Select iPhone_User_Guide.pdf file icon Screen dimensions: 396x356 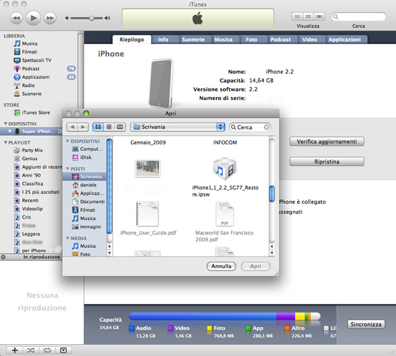tap(148, 213)
